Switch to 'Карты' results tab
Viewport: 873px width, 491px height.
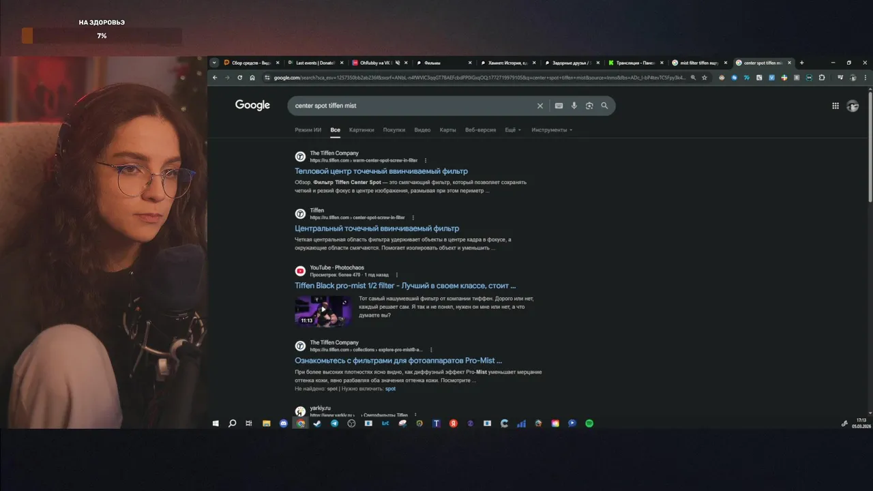coord(448,130)
